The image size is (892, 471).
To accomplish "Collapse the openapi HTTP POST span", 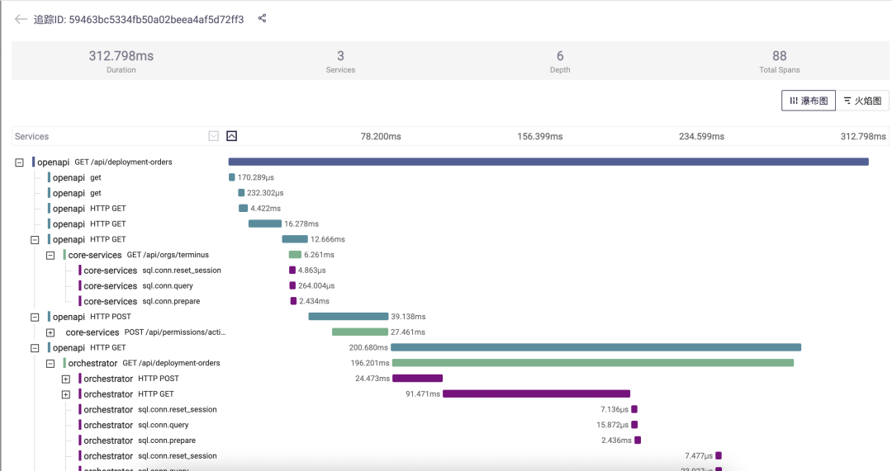I will point(35,317).
